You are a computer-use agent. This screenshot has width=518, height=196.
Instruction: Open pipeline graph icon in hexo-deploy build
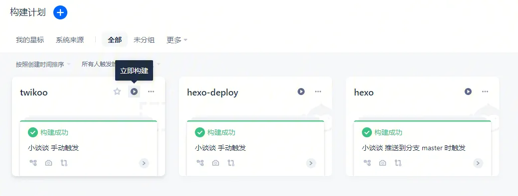coord(200,163)
